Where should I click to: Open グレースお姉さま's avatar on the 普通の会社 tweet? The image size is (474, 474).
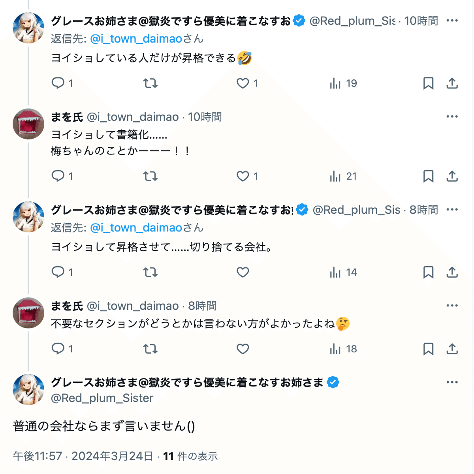28,389
